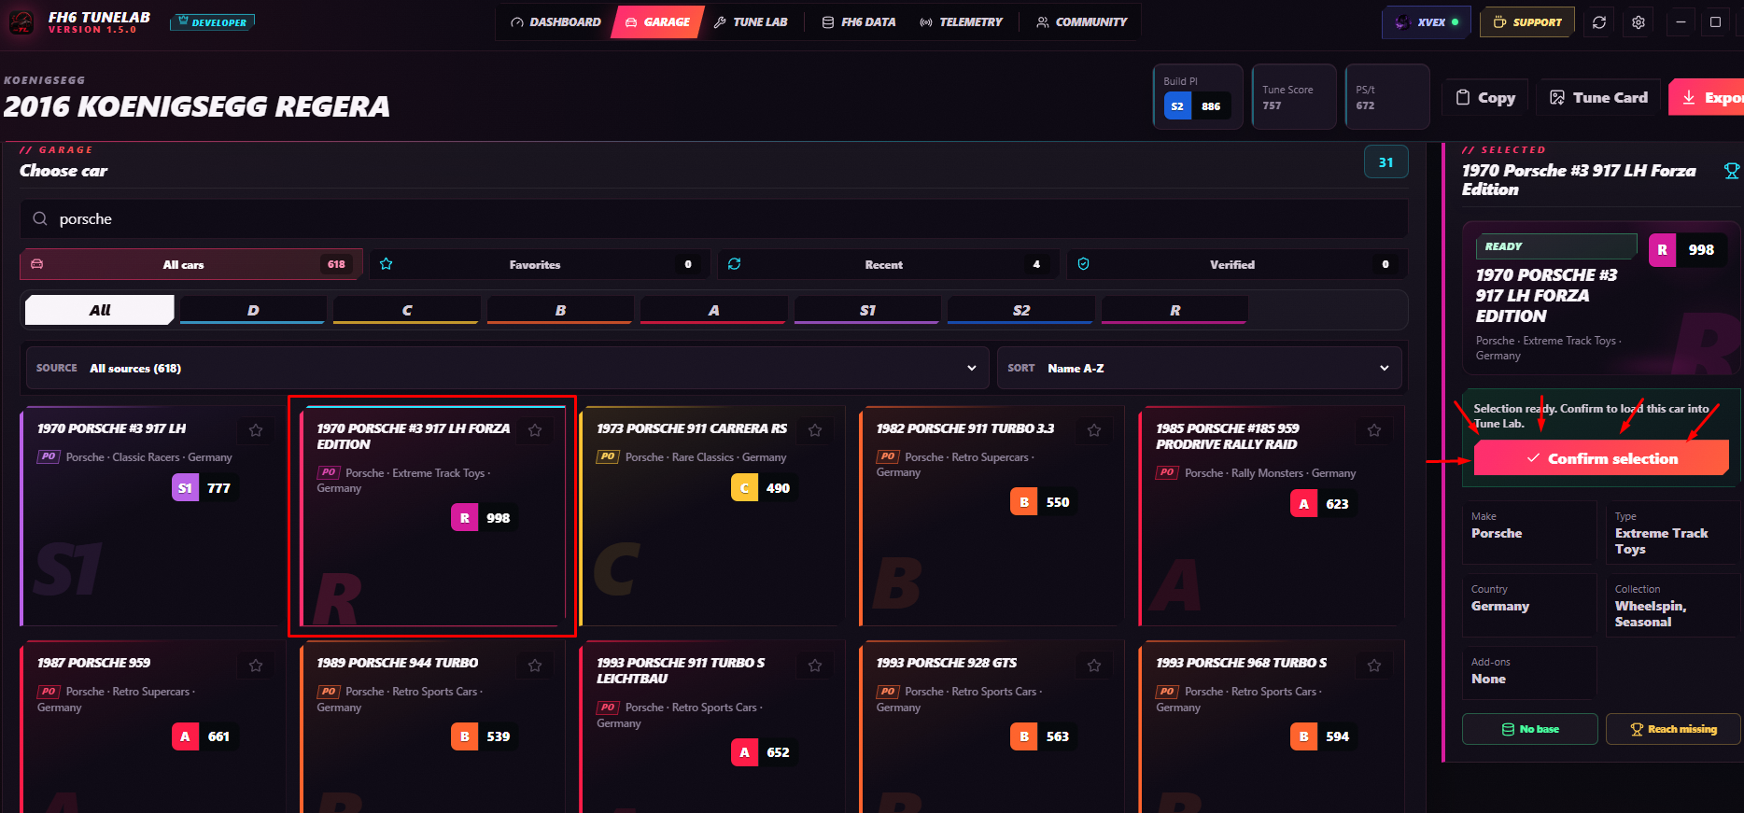Favorite the 1970 Porsche #3 917 LH

(256, 430)
